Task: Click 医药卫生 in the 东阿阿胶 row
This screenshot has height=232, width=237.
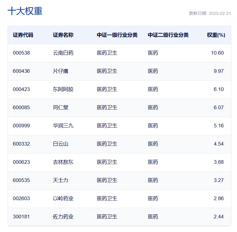Action: click(x=107, y=89)
